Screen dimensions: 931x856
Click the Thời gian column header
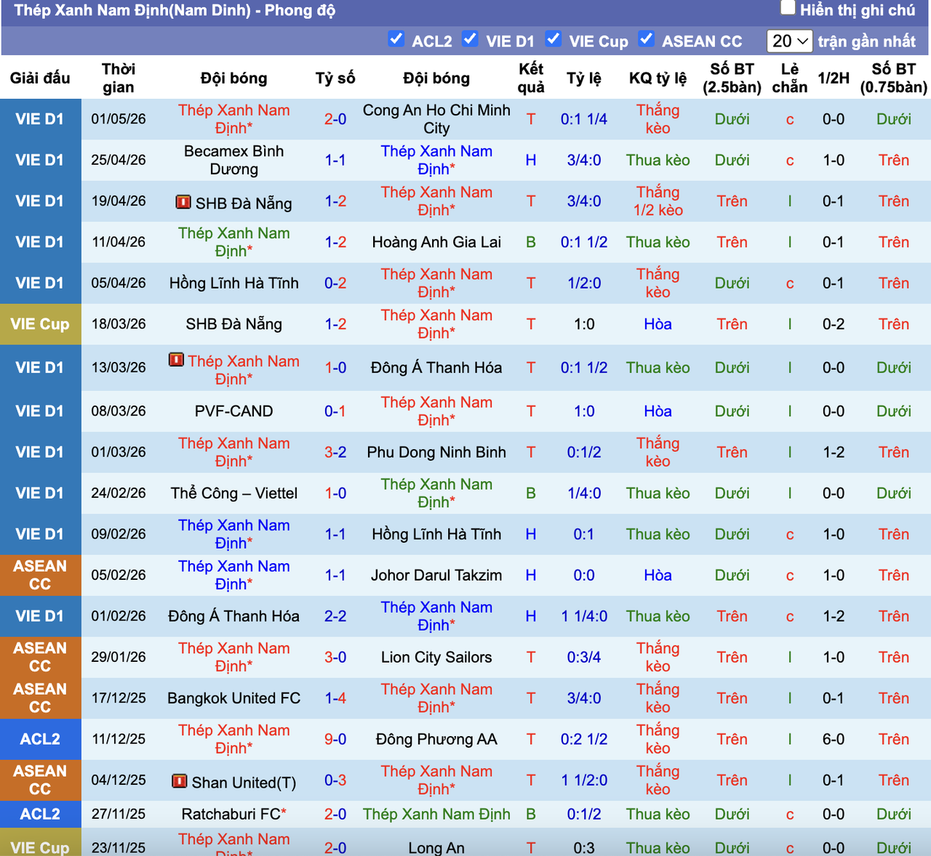[x=119, y=78]
